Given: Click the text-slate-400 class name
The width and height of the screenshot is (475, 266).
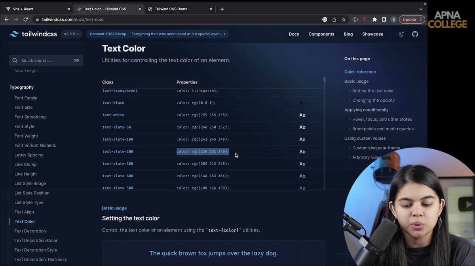Looking at the screenshot, I should (x=118, y=176).
